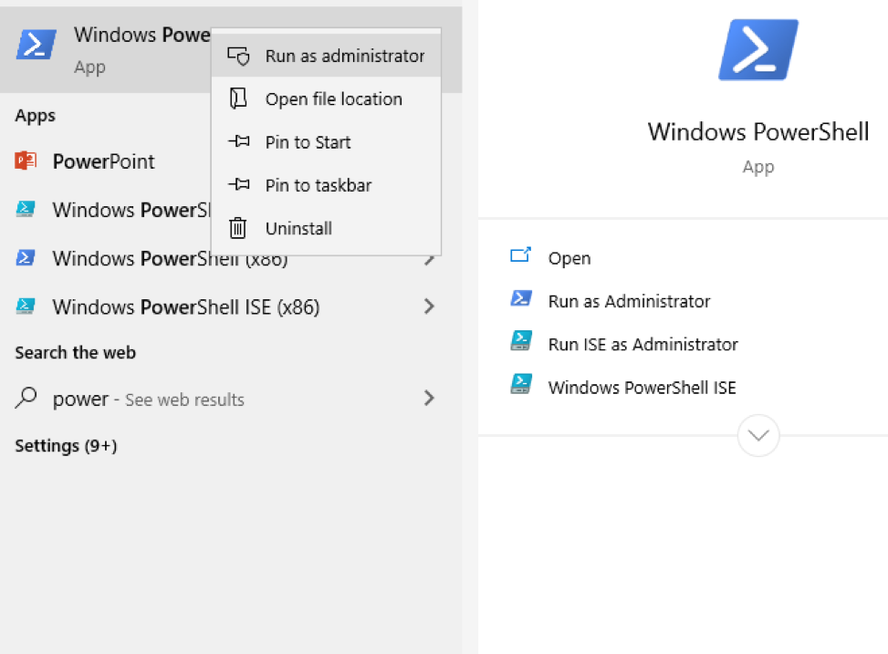Click the Windows PowerShell title in the details pane

758,131
